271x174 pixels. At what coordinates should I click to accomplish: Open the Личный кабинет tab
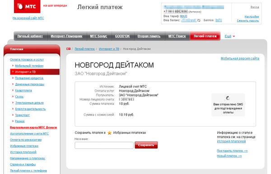coord(30,36)
